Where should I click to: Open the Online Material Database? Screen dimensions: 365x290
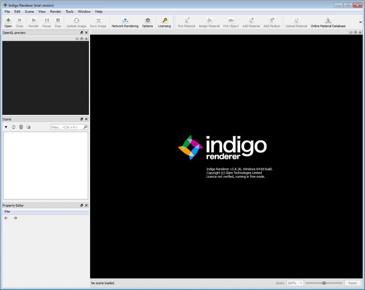(328, 23)
